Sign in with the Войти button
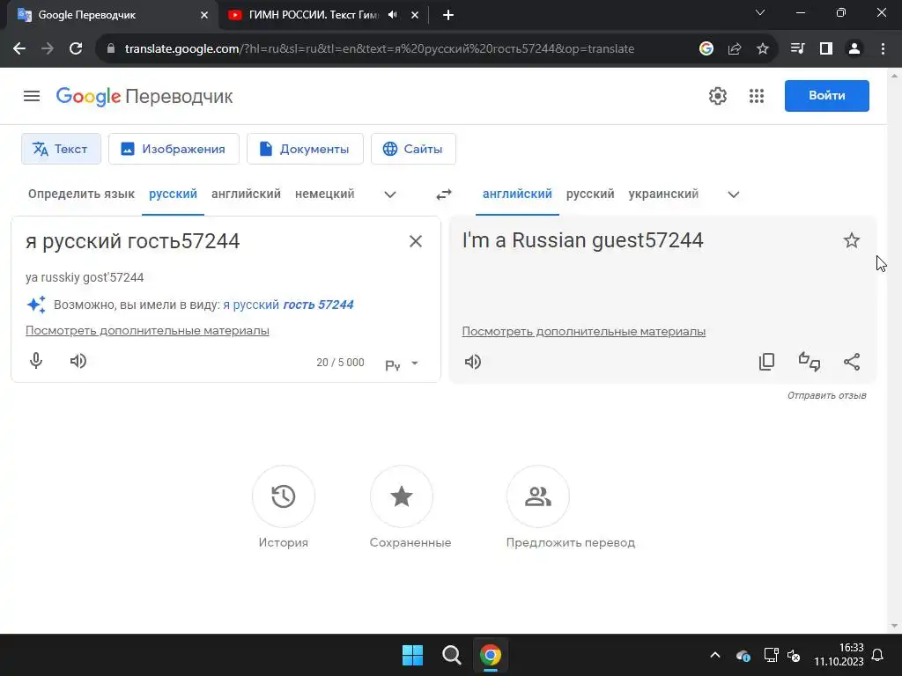Viewport: 902px width, 676px height. [826, 96]
